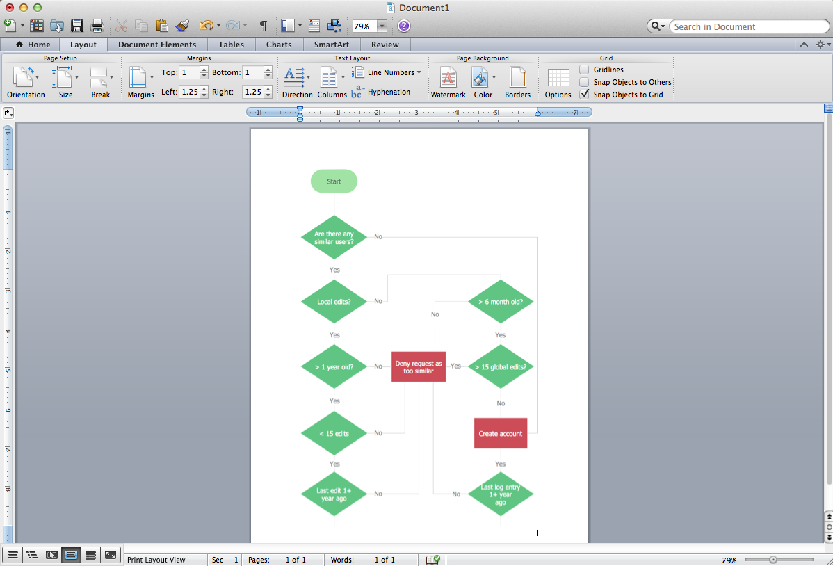Click the Print icon in toolbar
The height and width of the screenshot is (566, 833).
(x=97, y=26)
